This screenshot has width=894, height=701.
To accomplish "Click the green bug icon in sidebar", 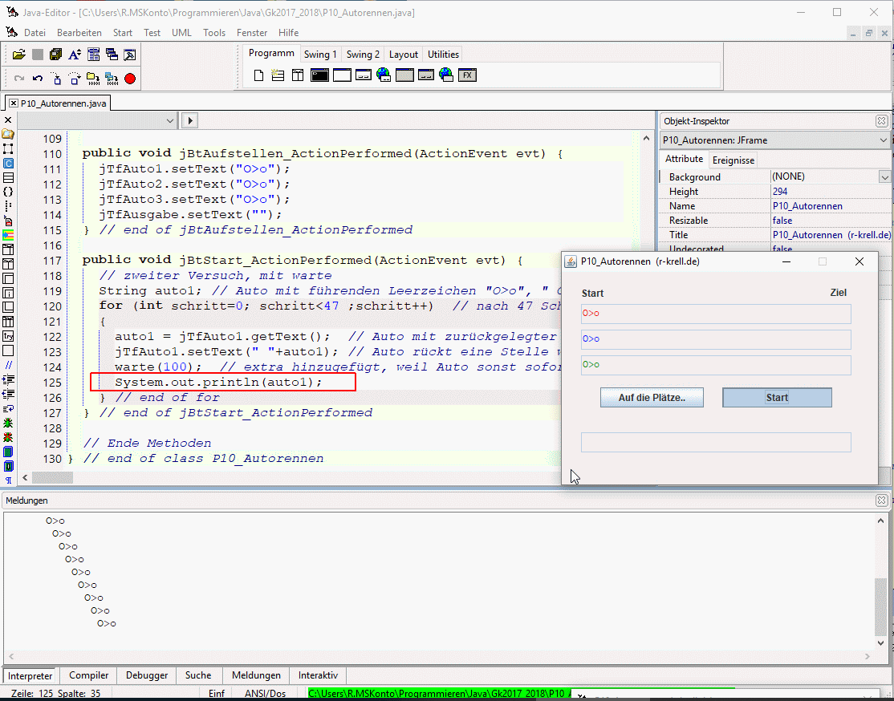I will [8, 422].
